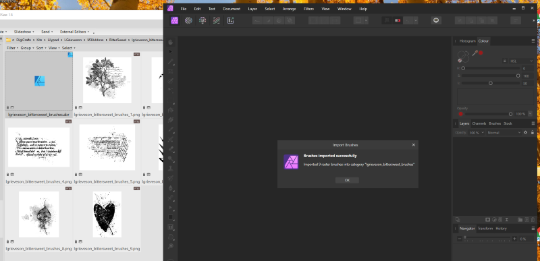Select the Crop tool
540x261 pixels.
(171, 71)
